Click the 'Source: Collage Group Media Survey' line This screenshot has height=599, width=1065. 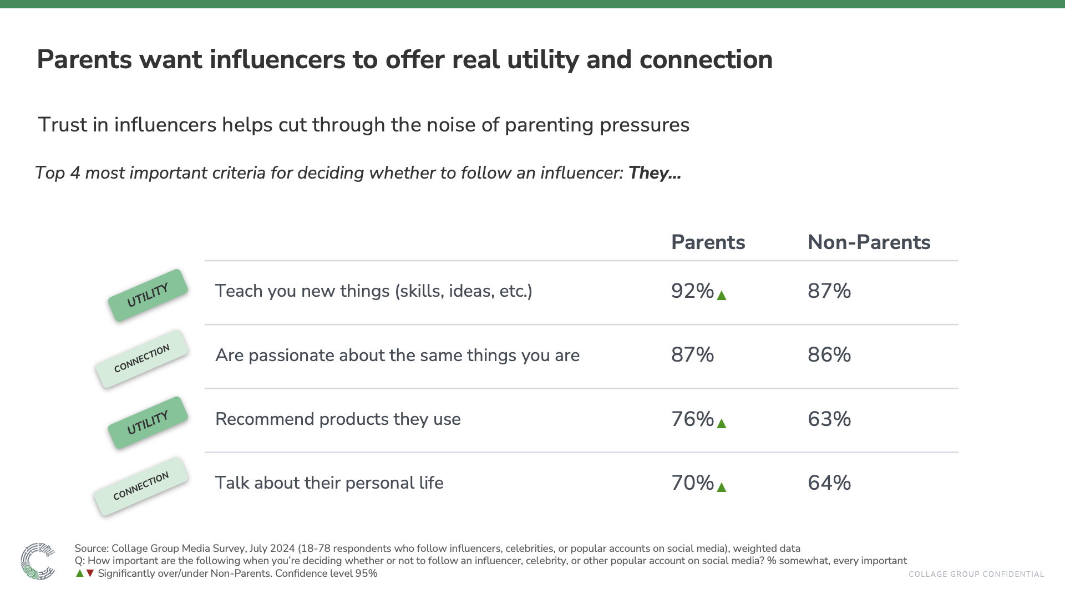coord(437,549)
